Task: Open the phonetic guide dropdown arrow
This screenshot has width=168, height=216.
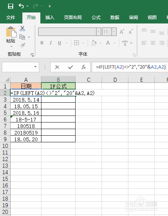Action: pyautogui.click(x=131, y=43)
